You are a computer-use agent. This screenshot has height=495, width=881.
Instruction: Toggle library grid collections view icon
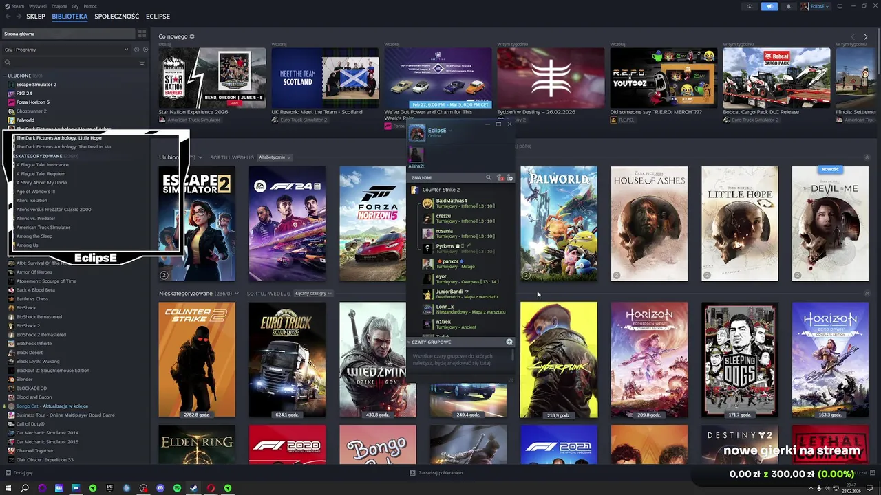(x=142, y=34)
